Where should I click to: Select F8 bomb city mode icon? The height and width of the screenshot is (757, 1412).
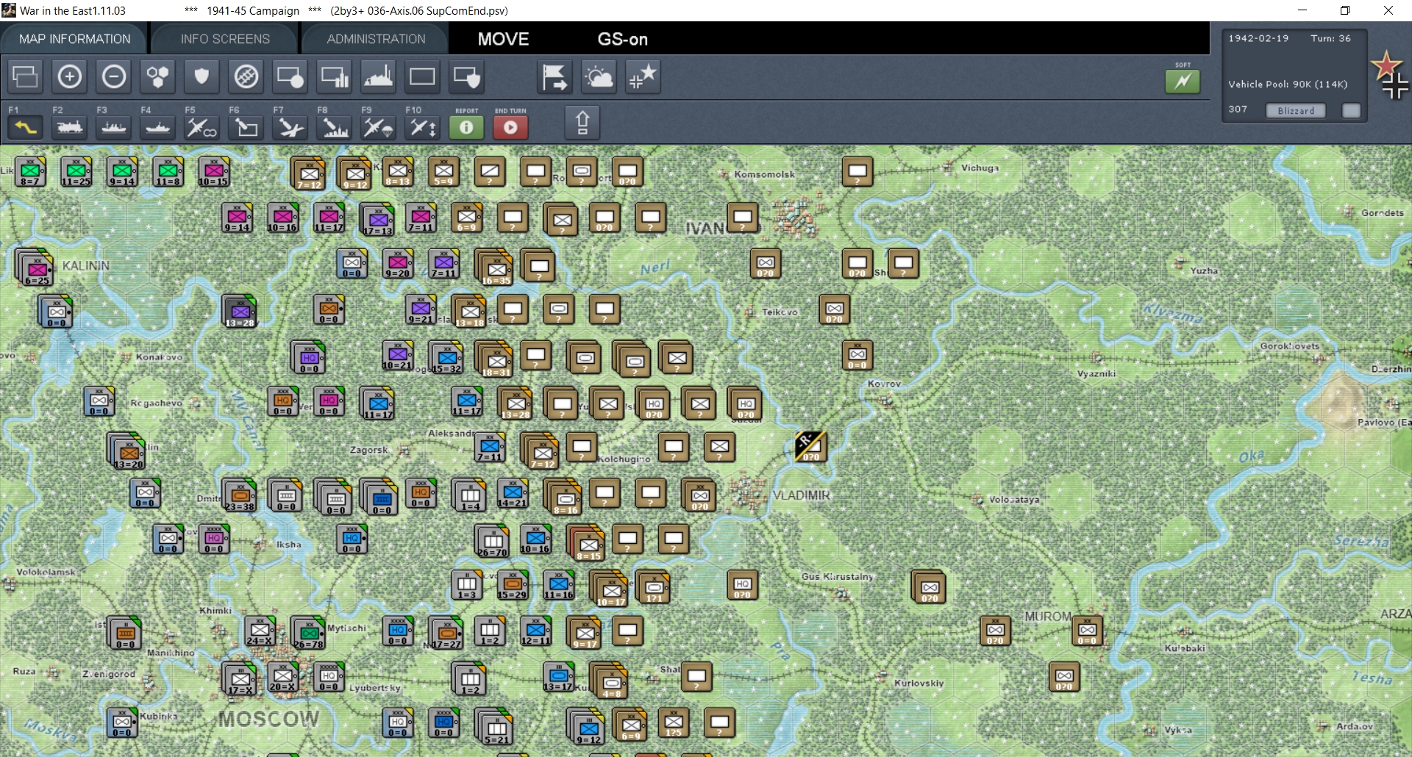coord(335,128)
